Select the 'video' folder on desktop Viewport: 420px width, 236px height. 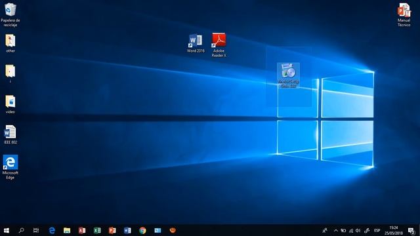pyautogui.click(x=10, y=104)
